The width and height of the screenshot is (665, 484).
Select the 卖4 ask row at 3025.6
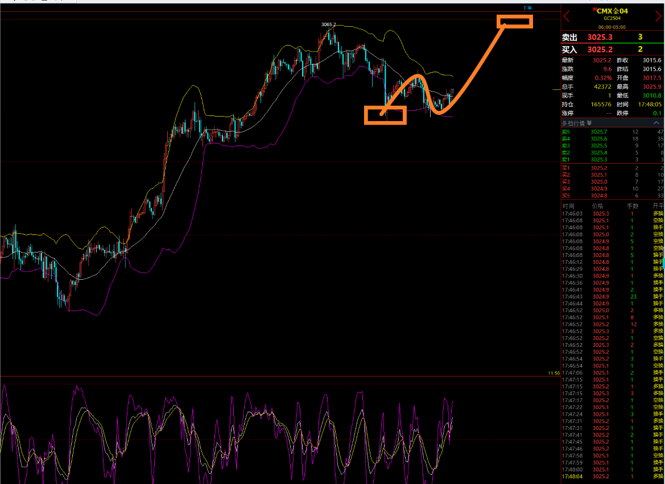(x=613, y=139)
